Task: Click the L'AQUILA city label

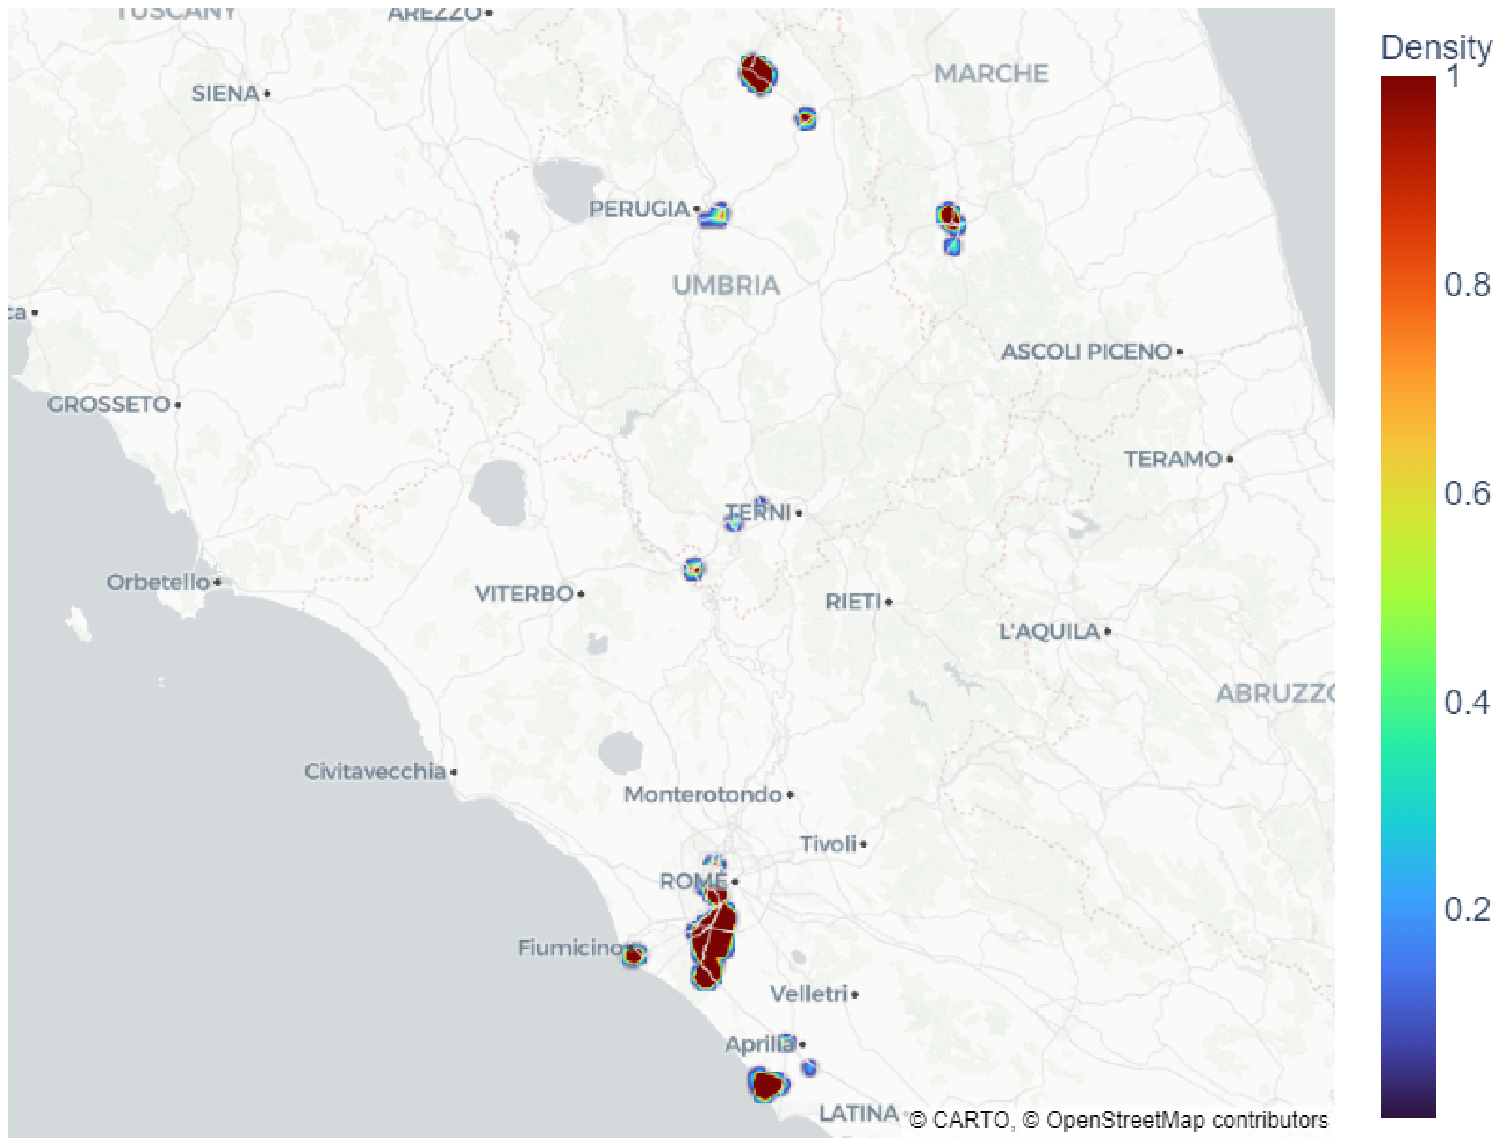Action: (x=1050, y=632)
